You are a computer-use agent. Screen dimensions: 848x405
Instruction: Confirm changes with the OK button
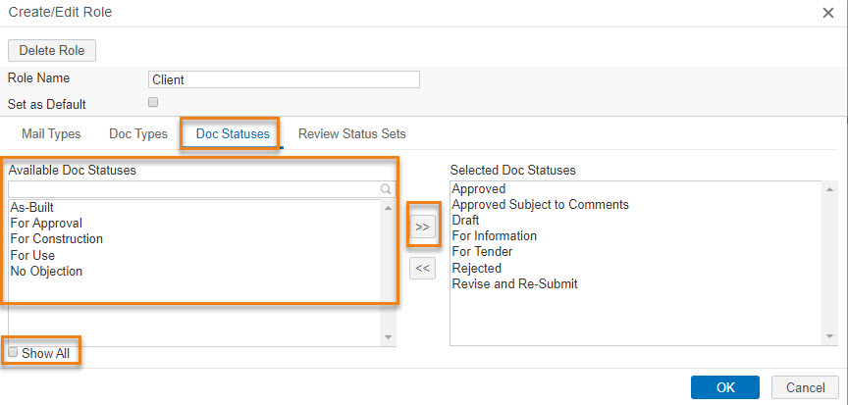click(x=724, y=387)
